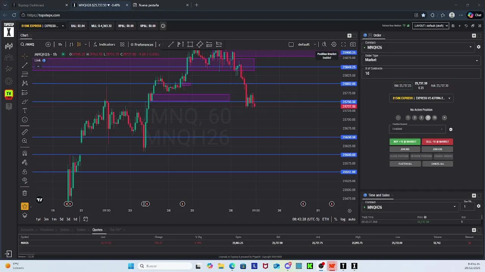
Task: Take a chart snapshot with camera icon
Action: point(353,44)
